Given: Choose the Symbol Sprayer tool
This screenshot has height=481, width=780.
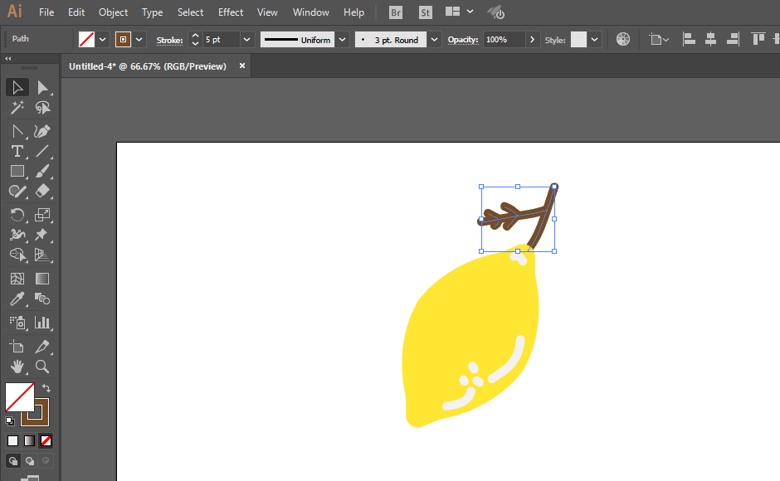Looking at the screenshot, I should coord(17,323).
